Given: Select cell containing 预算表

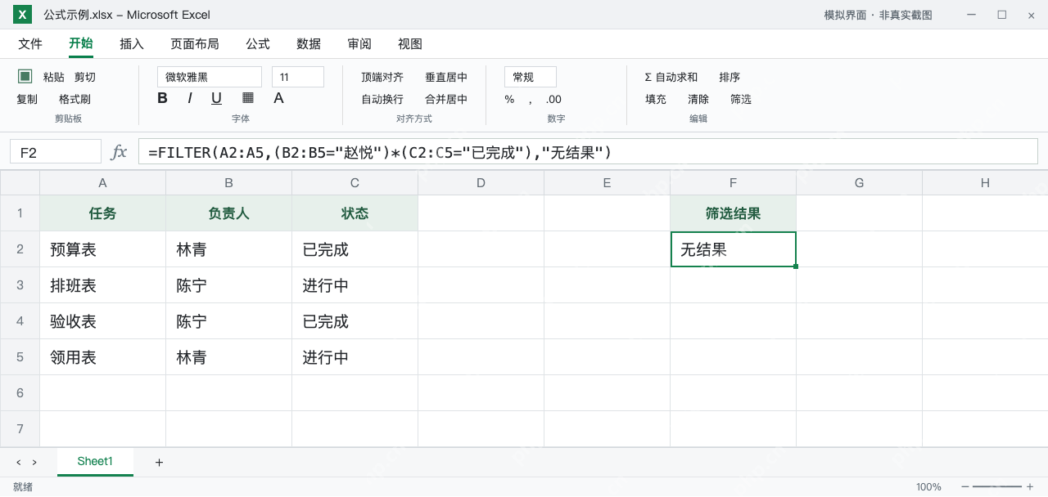Looking at the screenshot, I should pos(103,249).
